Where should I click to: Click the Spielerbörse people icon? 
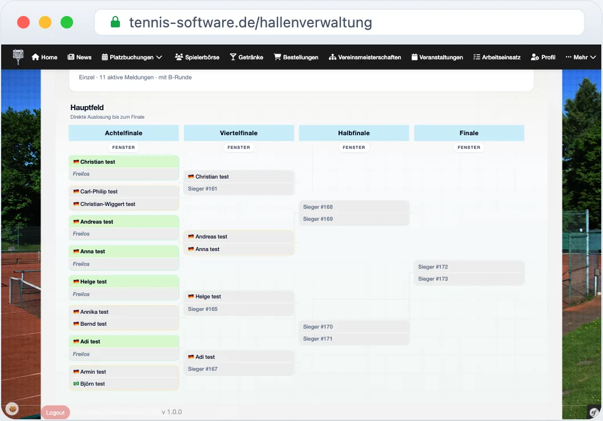coord(179,57)
